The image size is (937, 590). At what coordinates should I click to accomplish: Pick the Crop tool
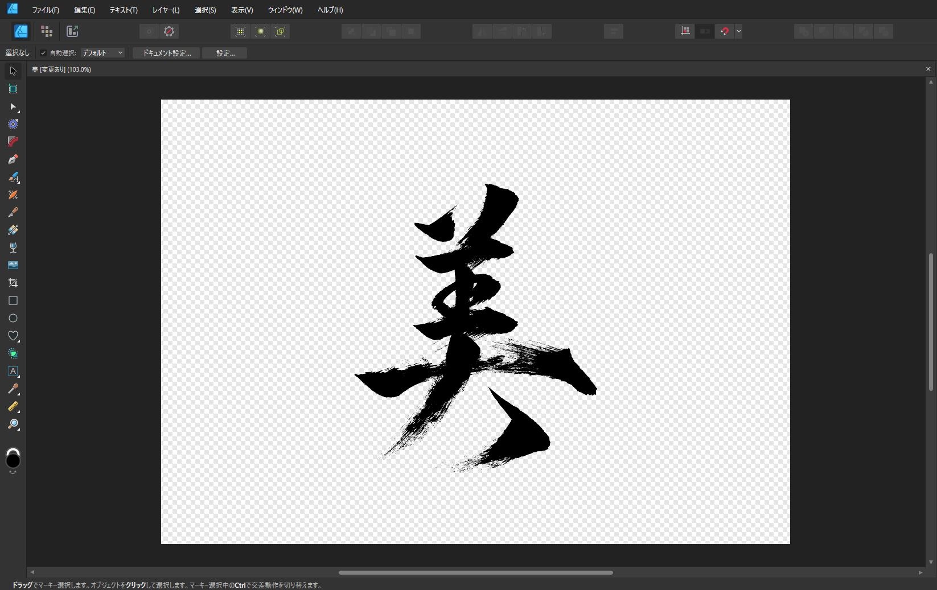(x=13, y=283)
